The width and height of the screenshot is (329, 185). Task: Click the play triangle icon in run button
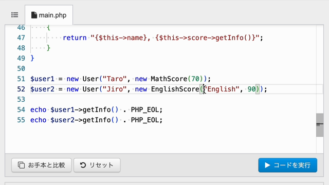click(267, 165)
